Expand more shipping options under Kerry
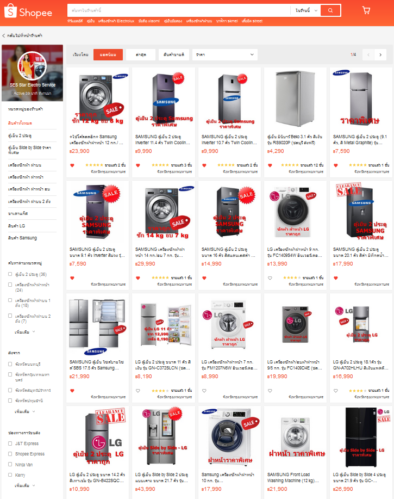 click(25, 485)
